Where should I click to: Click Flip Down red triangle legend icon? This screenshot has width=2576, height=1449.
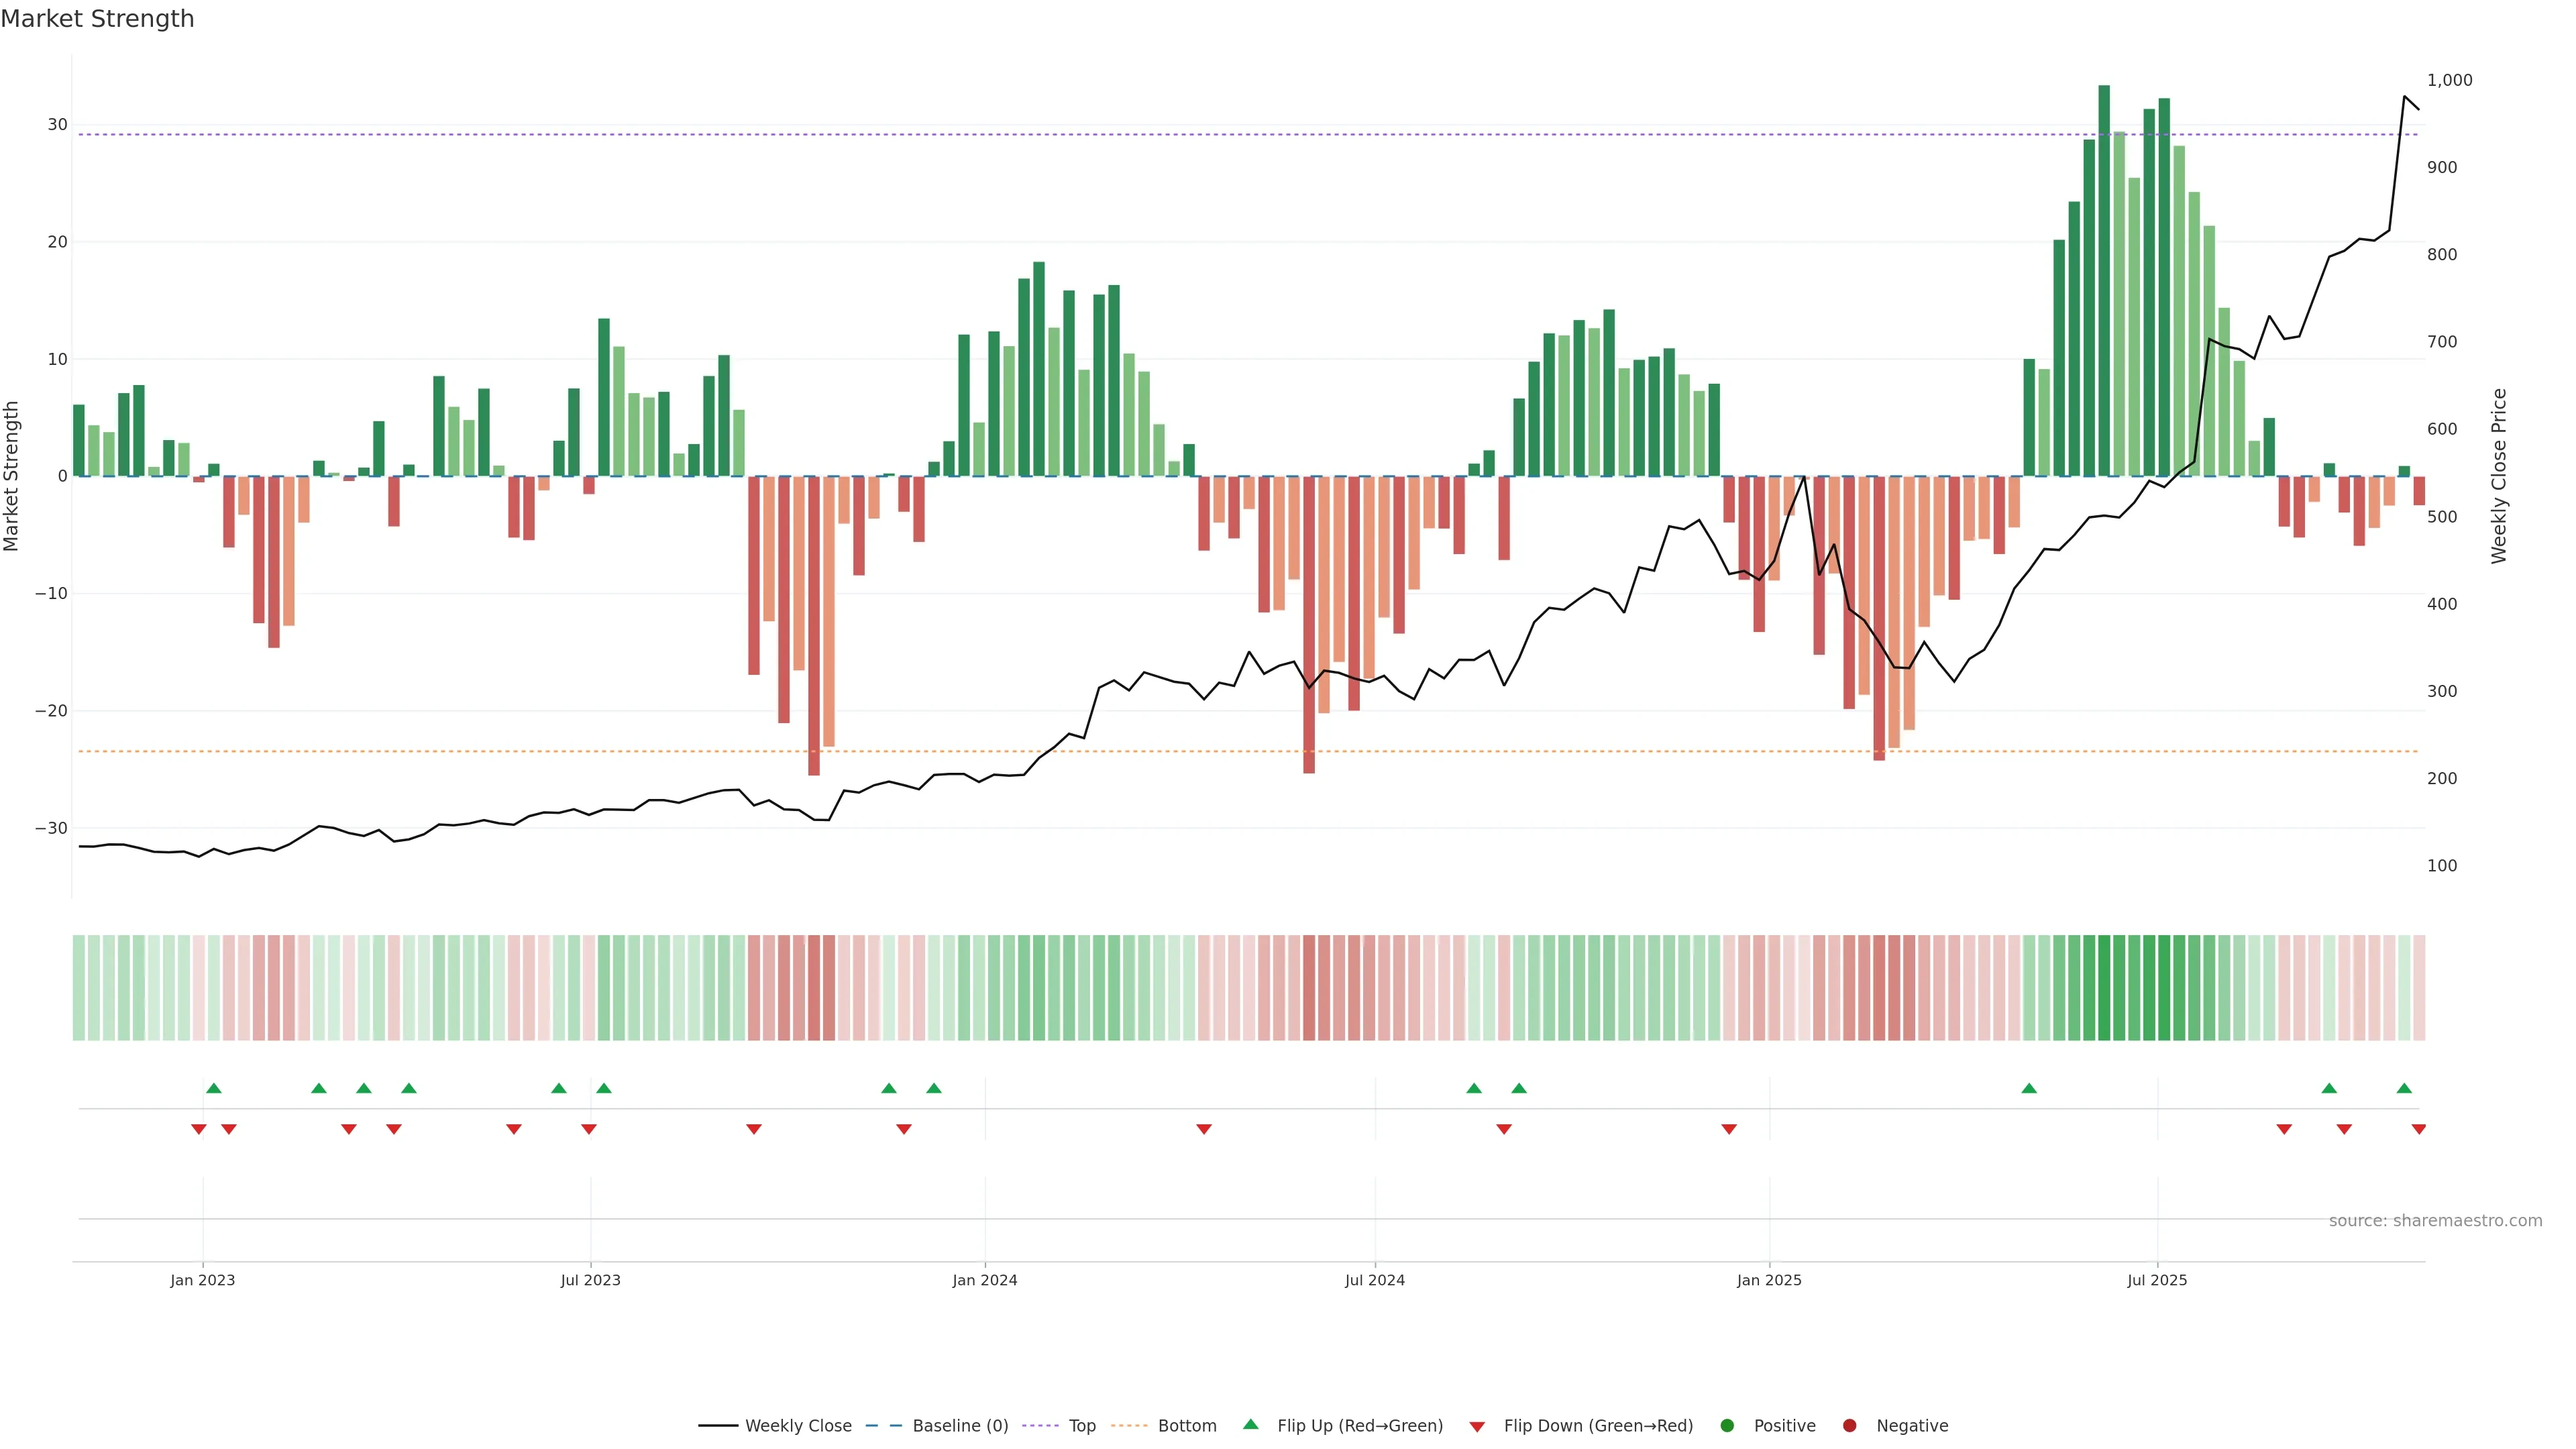(1477, 1427)
